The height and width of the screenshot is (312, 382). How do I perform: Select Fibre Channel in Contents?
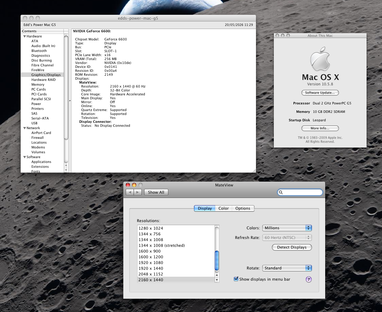[42, 65]
